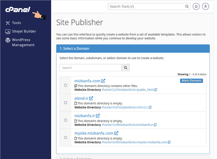Click the domain Search input field
The image size is (217, 159).
pyautogui.click(x=90, y=68)
